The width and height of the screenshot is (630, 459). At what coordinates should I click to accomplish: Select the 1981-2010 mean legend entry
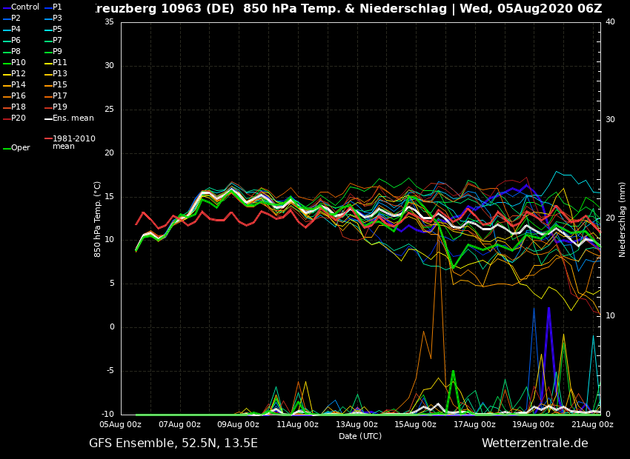click(70, 142)
